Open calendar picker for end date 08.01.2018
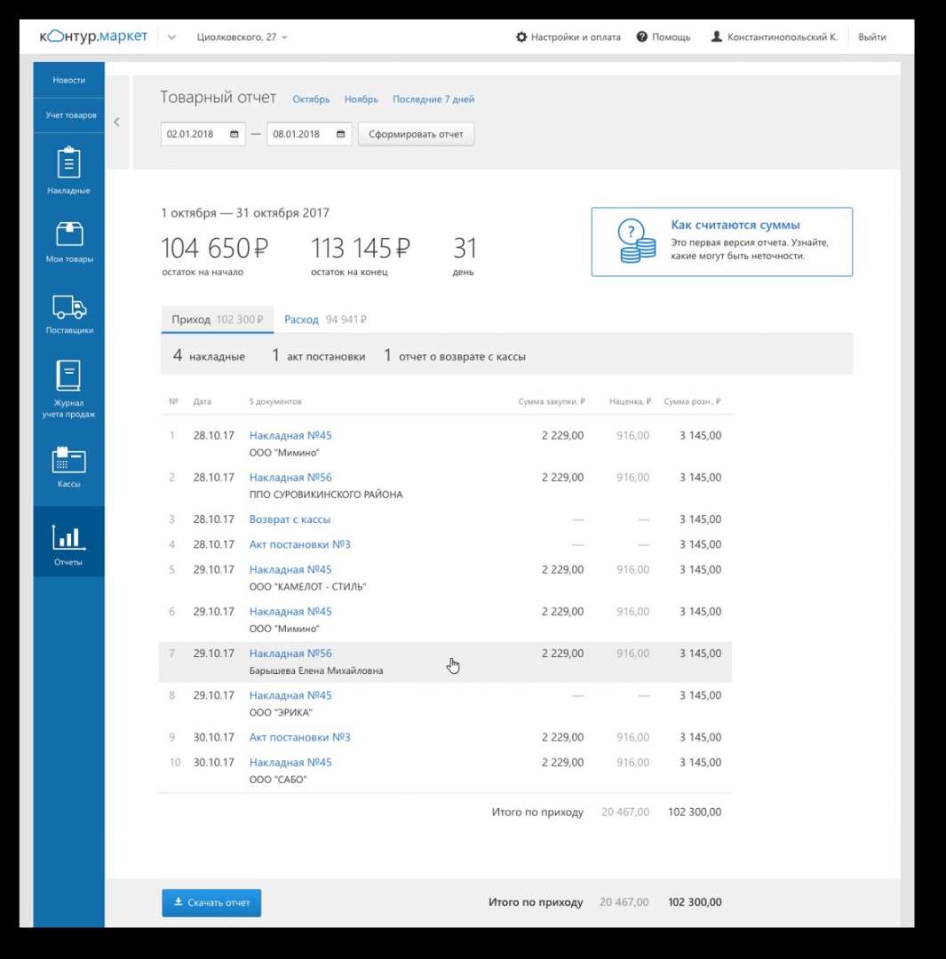This screenshot has height=959, width=946. [x=341, y=134]
